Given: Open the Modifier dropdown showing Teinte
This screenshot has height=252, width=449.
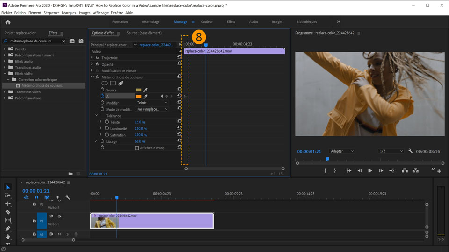Looking at the screenshot, I should 152,103.
